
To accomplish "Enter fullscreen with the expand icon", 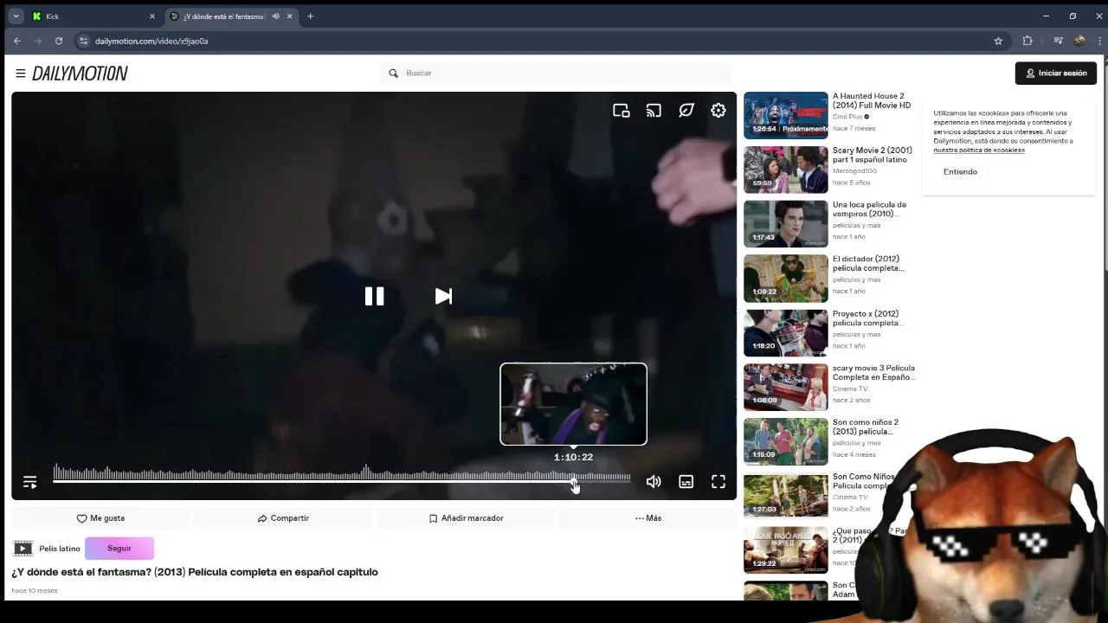I will point(718,482).
